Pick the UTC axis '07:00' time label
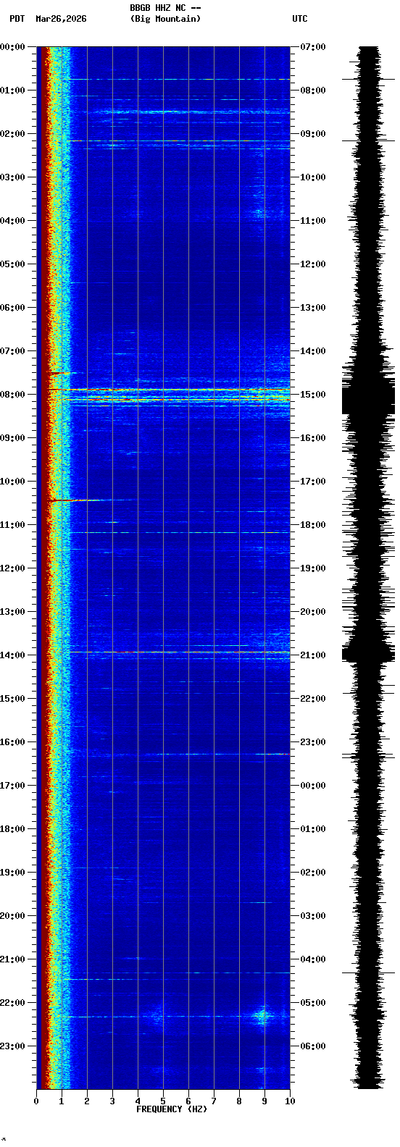Viewport: 400px width, 1147px height. [x=313, y=47]
